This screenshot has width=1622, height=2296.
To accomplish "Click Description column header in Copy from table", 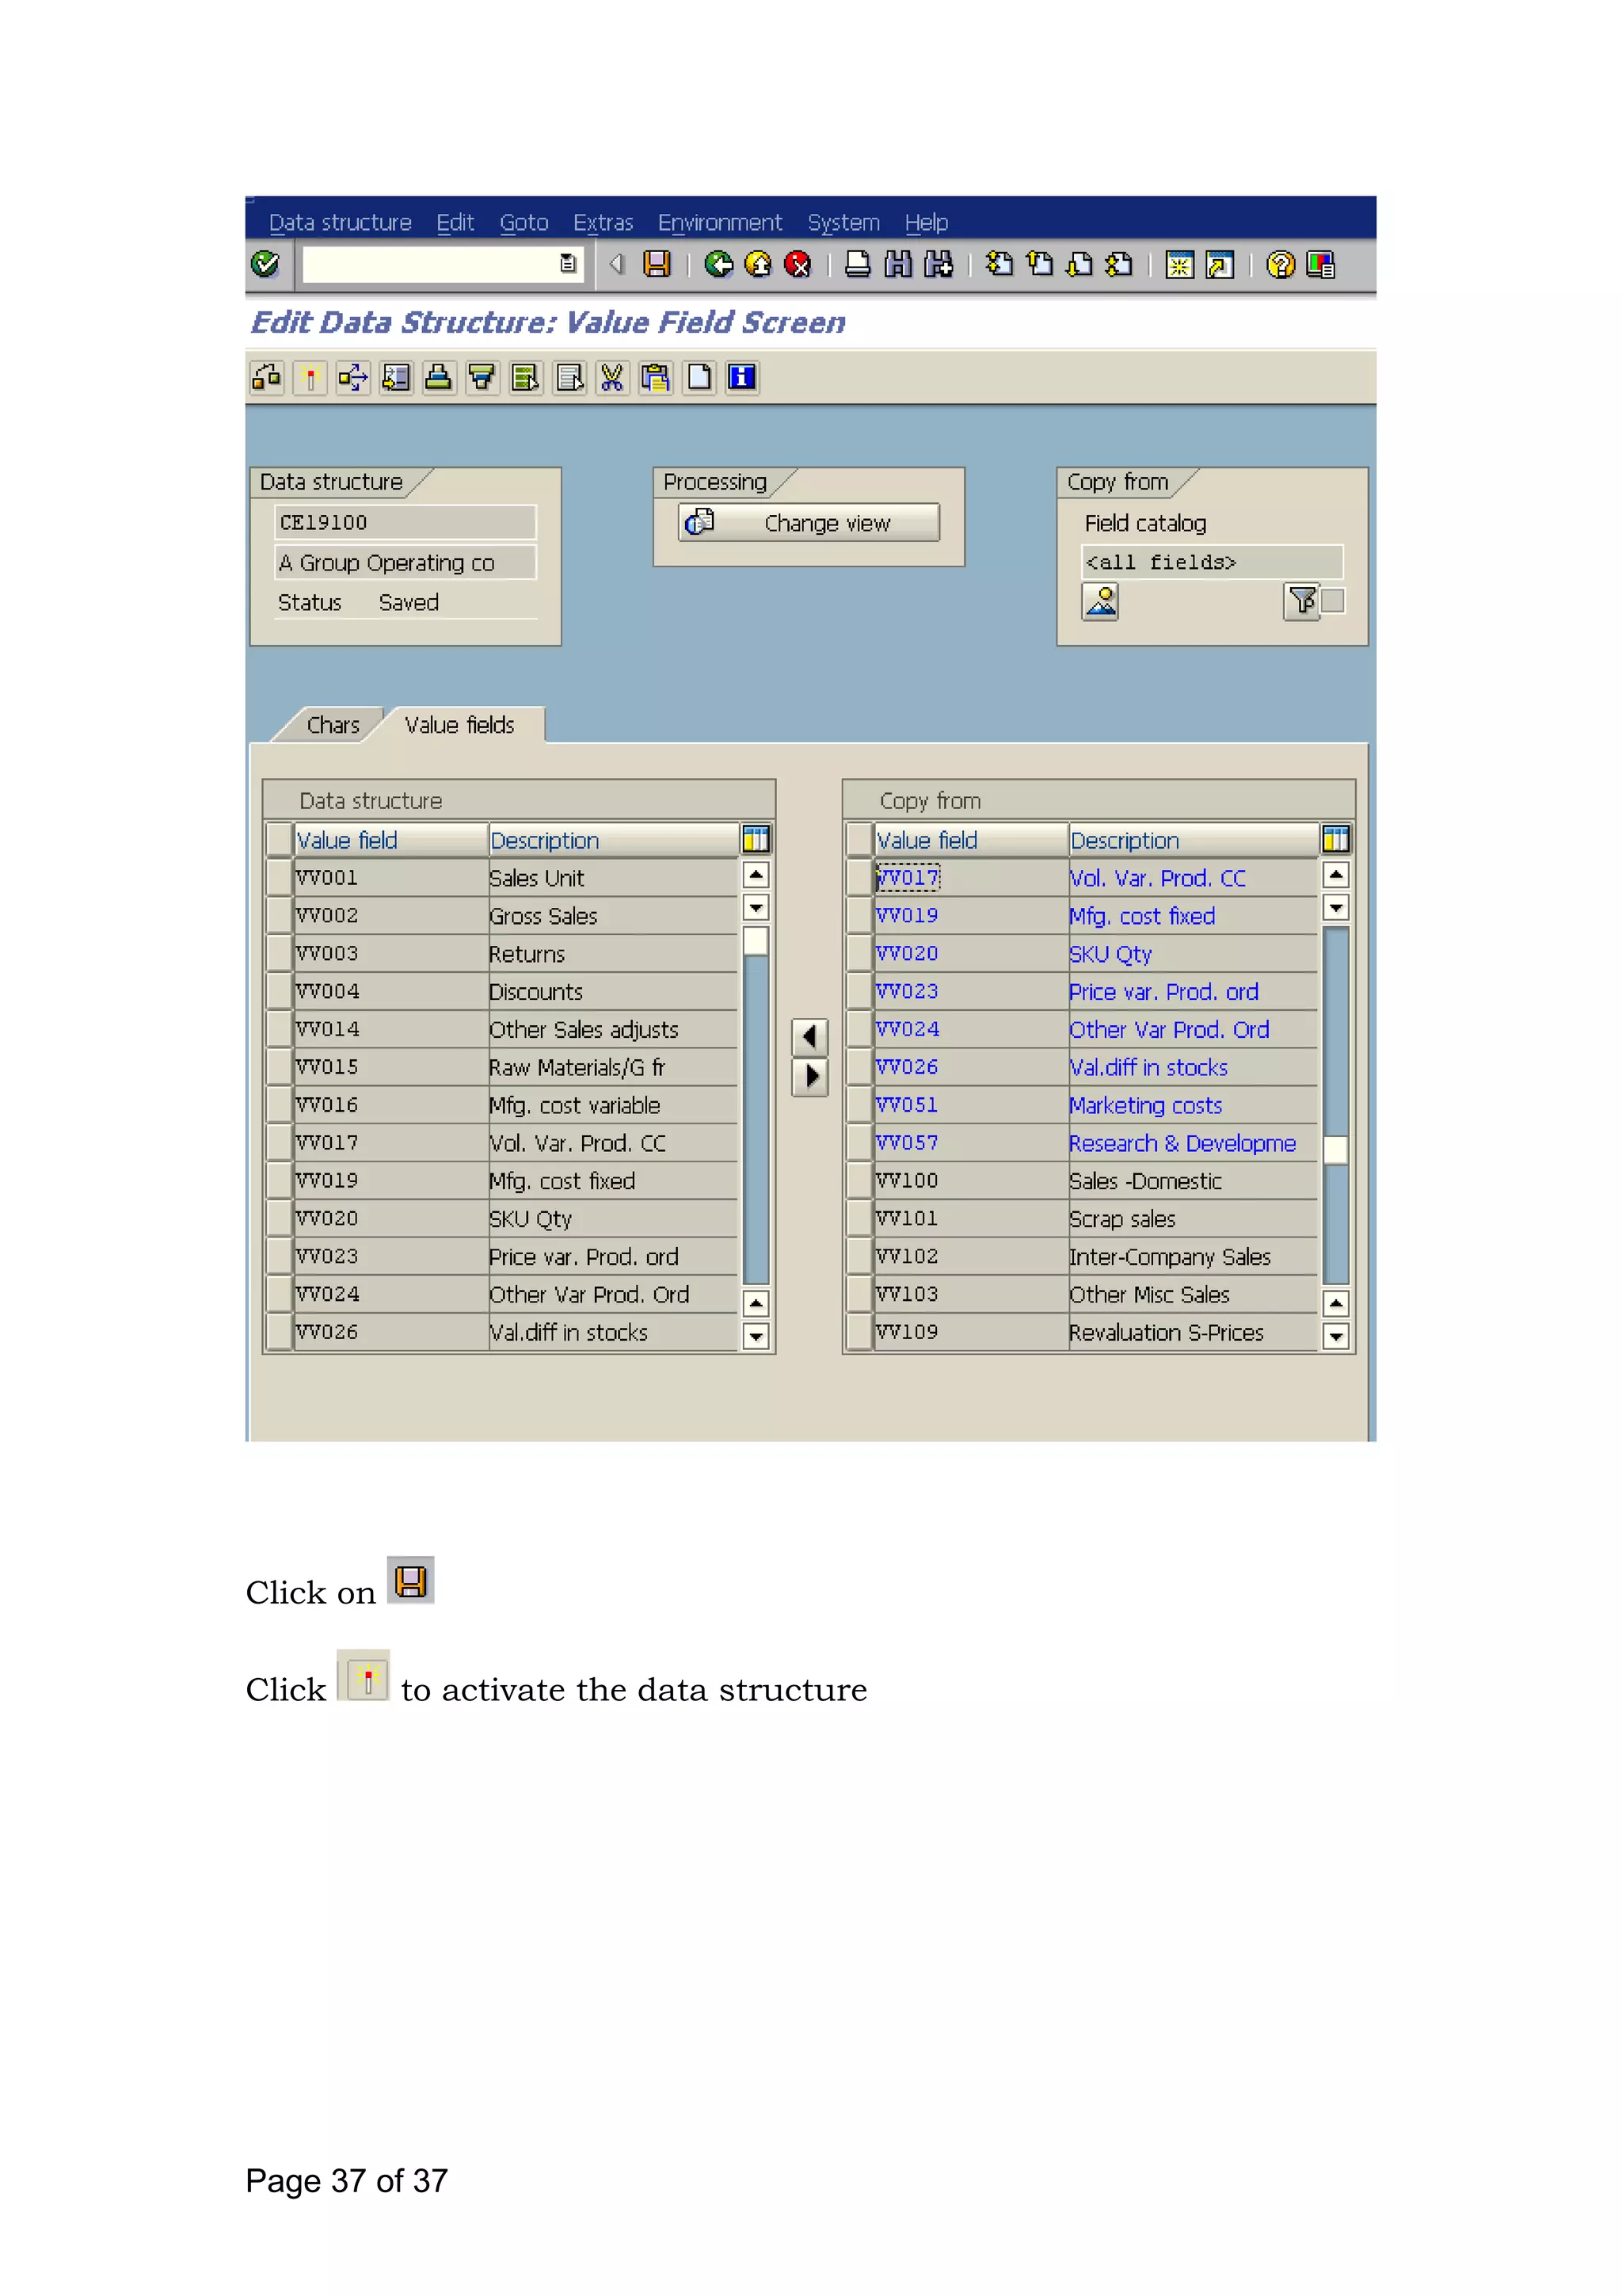I will [1194, 840].
